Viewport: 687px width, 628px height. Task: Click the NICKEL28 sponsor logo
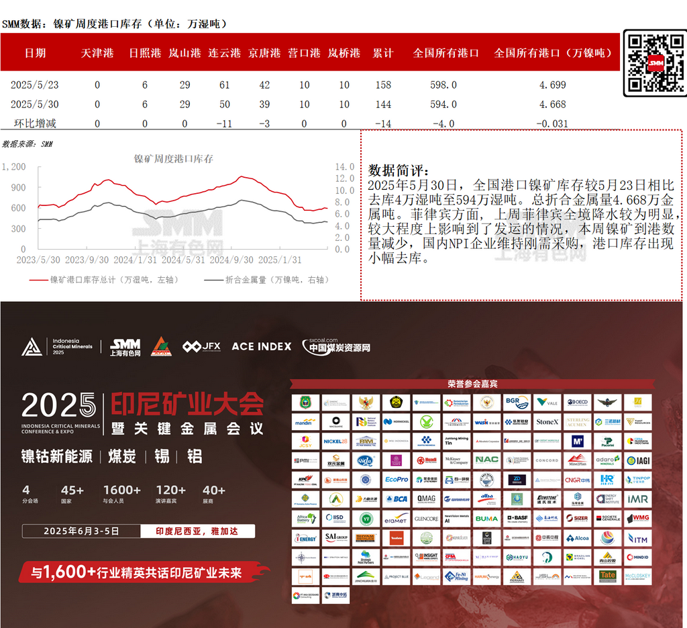[335, 441]
